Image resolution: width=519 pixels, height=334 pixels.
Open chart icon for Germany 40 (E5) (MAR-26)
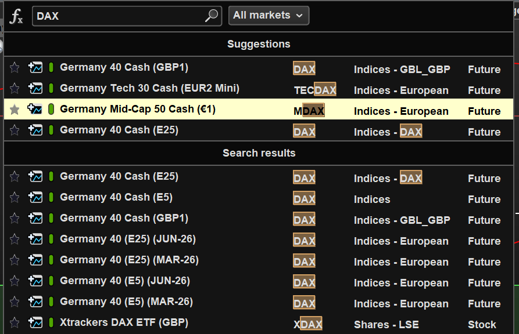pos(35,302)
